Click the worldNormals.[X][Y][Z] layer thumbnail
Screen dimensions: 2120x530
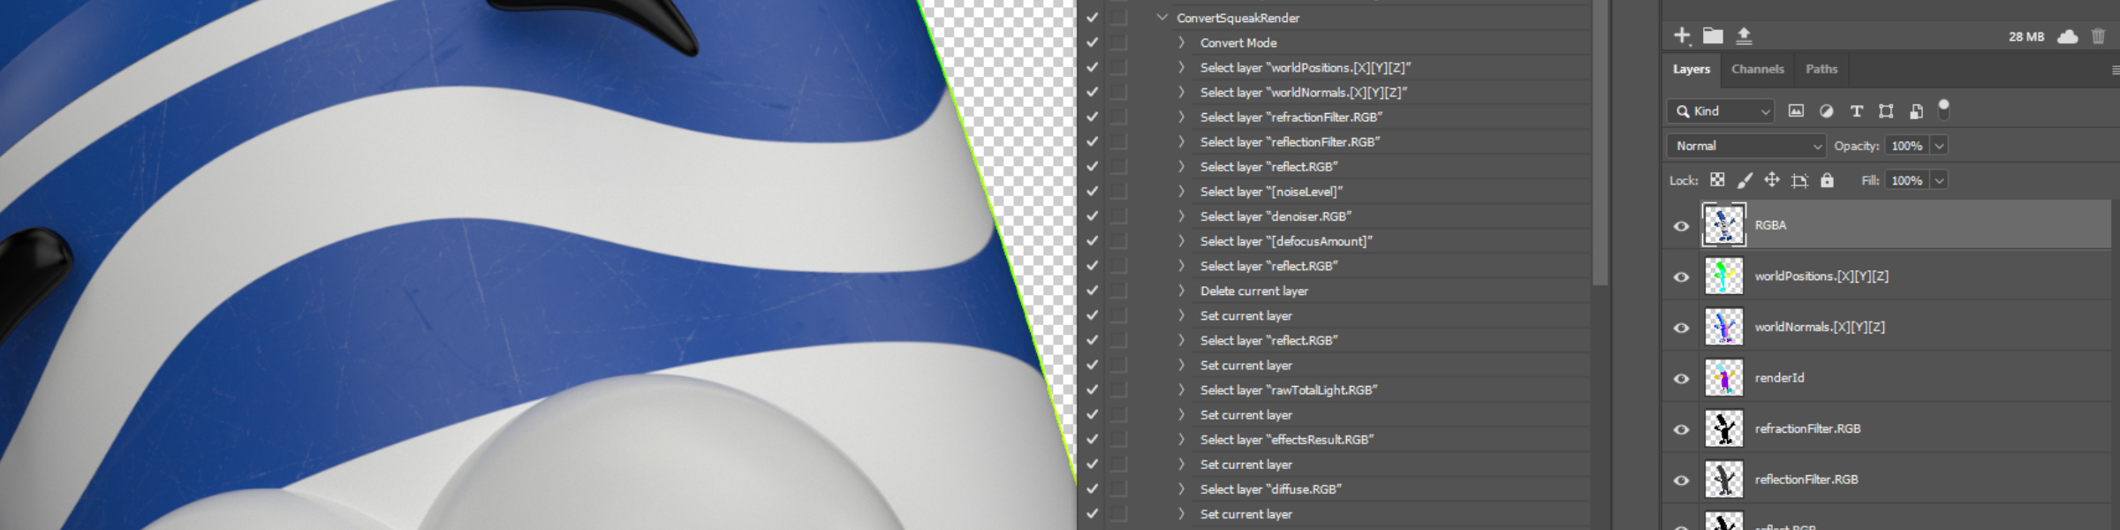pos(1723,327)
